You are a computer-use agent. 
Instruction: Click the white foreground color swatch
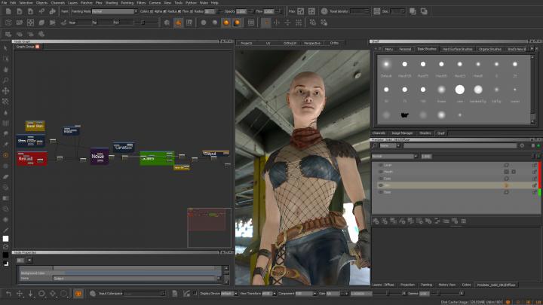coord(6,239)
